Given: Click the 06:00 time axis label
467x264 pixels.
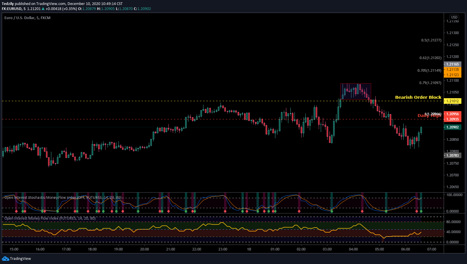Looking at the screenshot, I should pyautogui.click(x=406, y=249).
